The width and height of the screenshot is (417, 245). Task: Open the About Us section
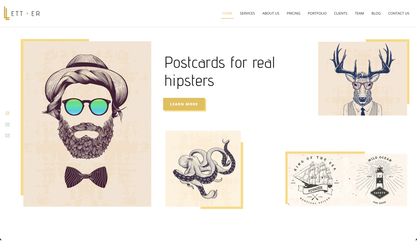click(x=271, y=13)
